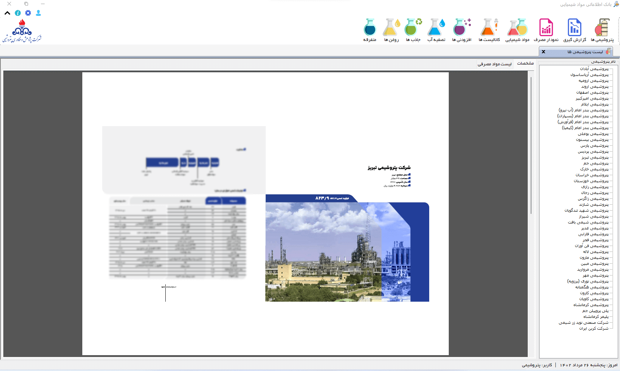Viewport: 620px width, 371px height.
Task: Select پتروشیمی بندر امام (آب نیرو)
Action: click(x=583, y=110)
